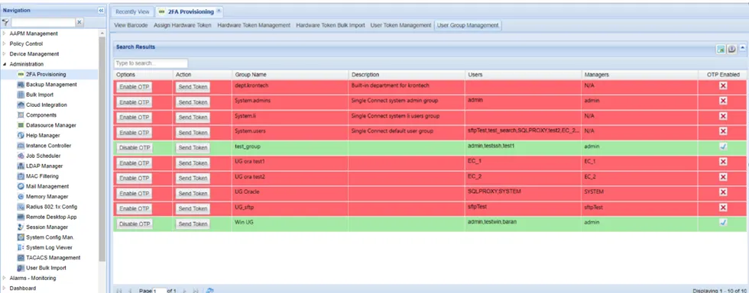Open the User Token Management tab

(400, 25)
